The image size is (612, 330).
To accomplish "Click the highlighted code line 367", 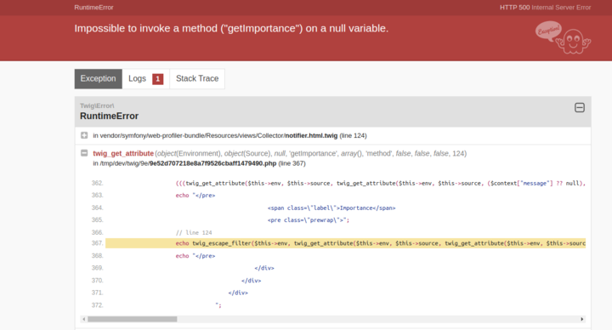I will [345, 243].
